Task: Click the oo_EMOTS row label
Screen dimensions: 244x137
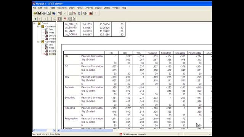Action: (71, 28)
